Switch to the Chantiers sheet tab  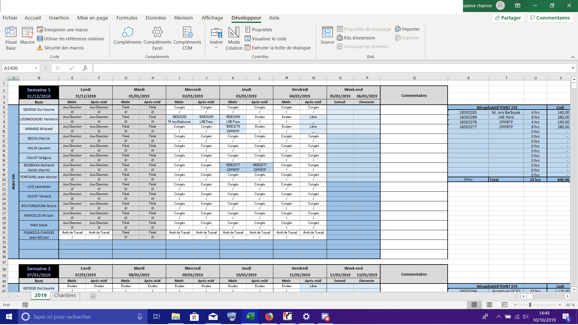65,295
